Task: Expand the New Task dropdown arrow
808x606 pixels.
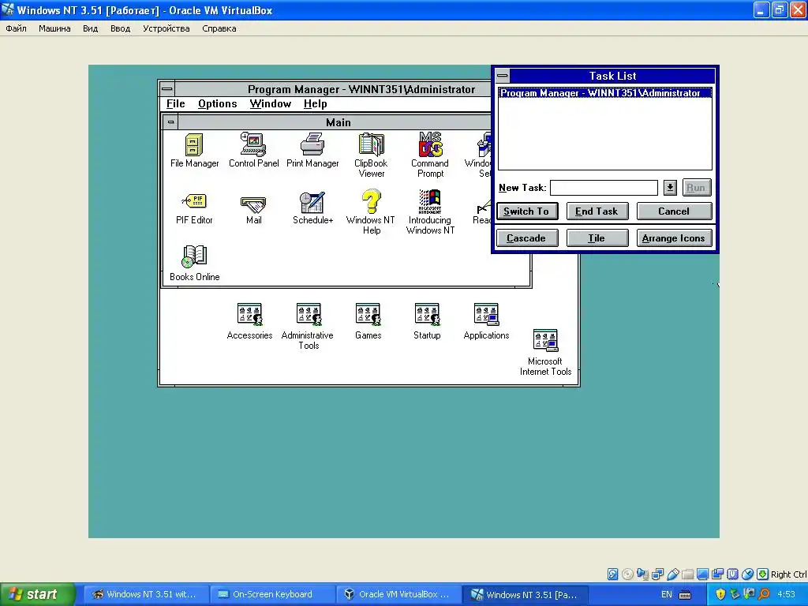Action: [x=670, y=188]
